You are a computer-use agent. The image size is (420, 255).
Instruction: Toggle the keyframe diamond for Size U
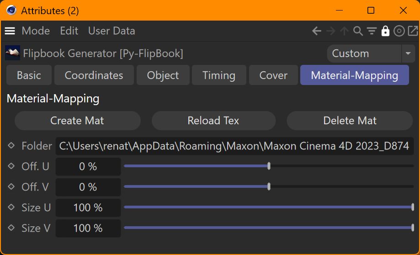[x=11, y=207]
